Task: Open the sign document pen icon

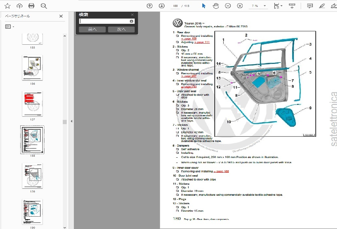Action: [x=334, y=6]
